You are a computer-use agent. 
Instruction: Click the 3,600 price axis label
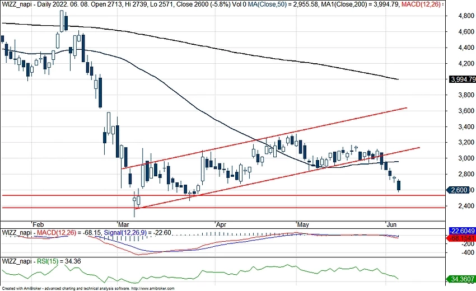point(466,111)
